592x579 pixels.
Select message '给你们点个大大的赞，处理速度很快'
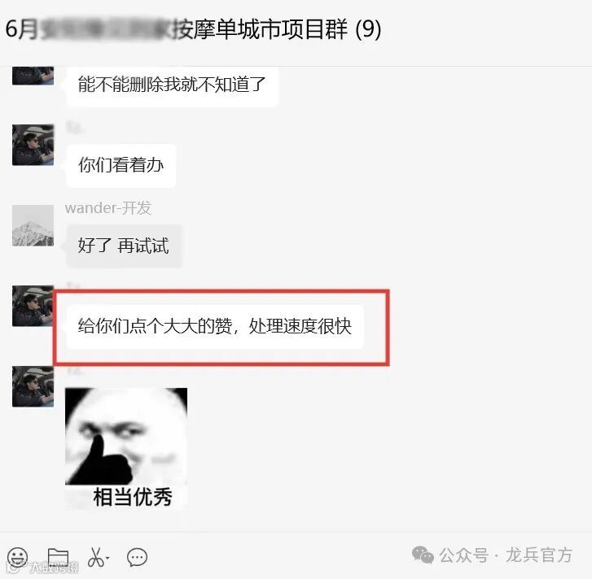tap(215, 326)
